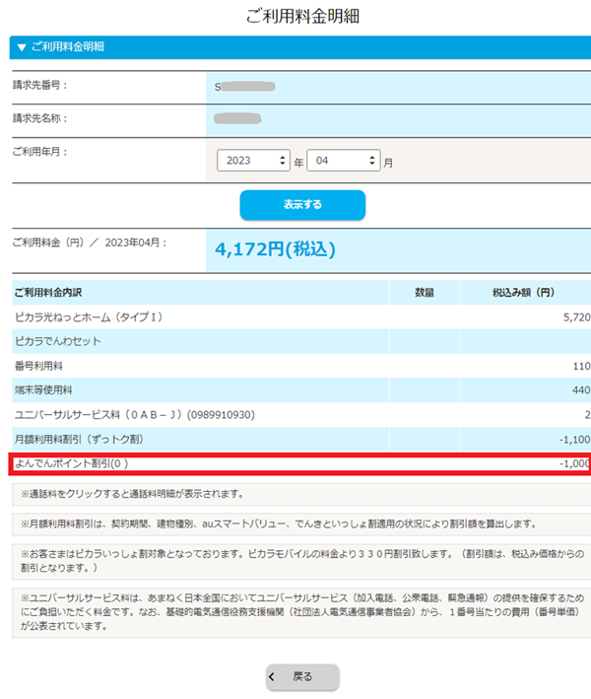Screen dimensions: 591x699
Task: Click the 戻る back button label
Action: 303,677
